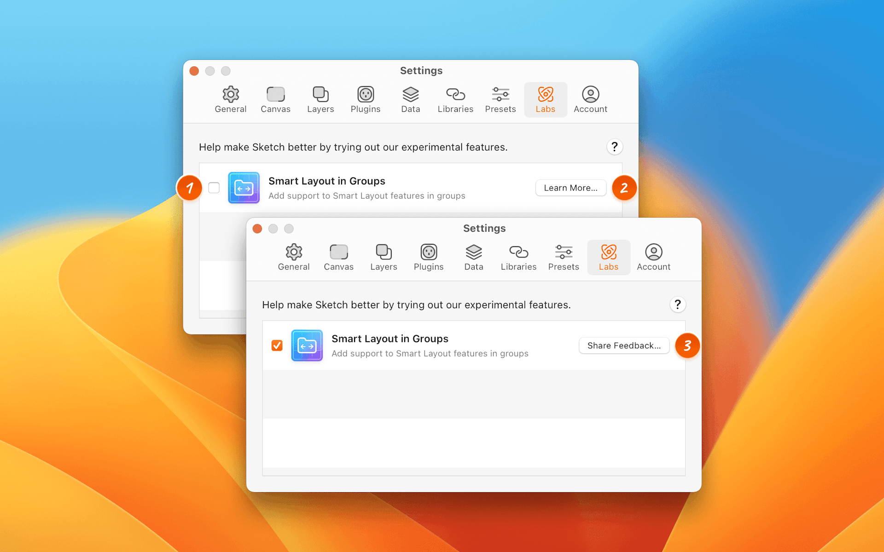This screenshot has height=552, width=884.
Task: Open Canvas tab in back Settings window
Action: (x=275, y=100)
